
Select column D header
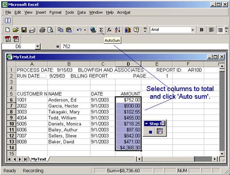(x=128, y=64)
